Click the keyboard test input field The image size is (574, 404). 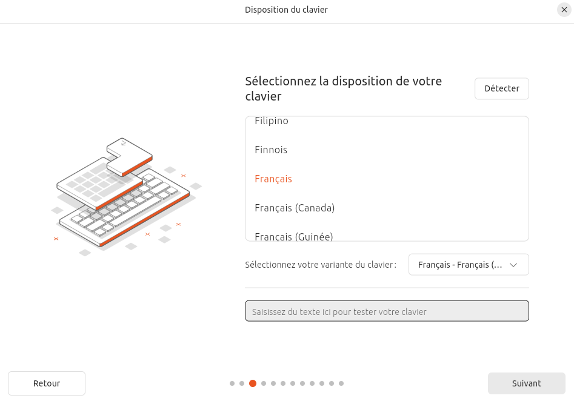(387, 310)
